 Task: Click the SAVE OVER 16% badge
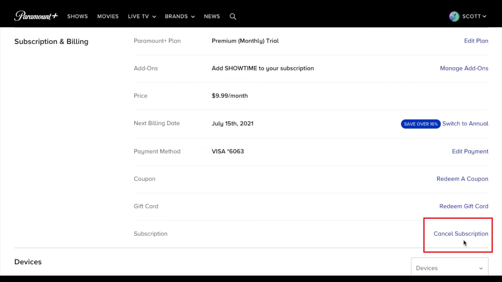click(420, 124)
